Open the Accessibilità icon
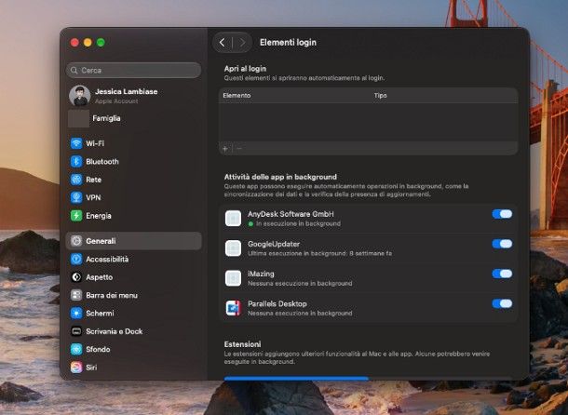Image resolution: width=568 pixels, height=415 pixels. click(x=76, y=259)
